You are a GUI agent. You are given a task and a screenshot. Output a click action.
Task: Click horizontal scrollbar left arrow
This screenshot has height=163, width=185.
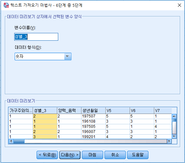pos(11,141)
